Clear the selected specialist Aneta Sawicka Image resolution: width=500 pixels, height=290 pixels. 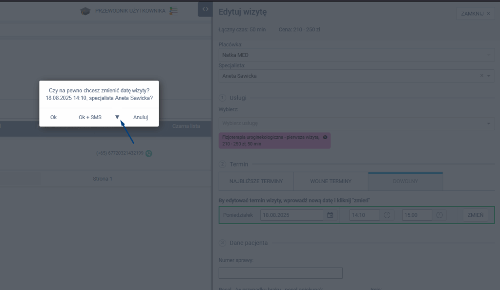tap(482, 76)
